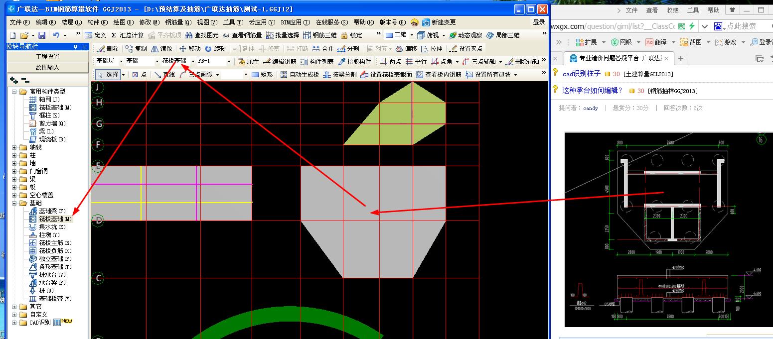Choose the 矩形 rectangle draw tool
The width and height of the screenshot is (773, 339).
click(262, 74)
